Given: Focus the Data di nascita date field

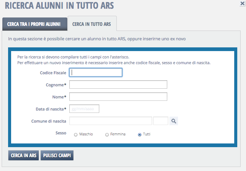Looking at the screenshot, I should pyautogui.click(x=84, y=109).
